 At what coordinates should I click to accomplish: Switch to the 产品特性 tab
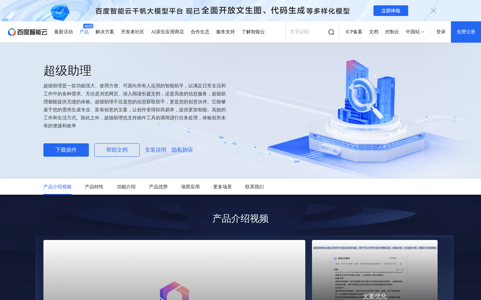coord(94,187)
